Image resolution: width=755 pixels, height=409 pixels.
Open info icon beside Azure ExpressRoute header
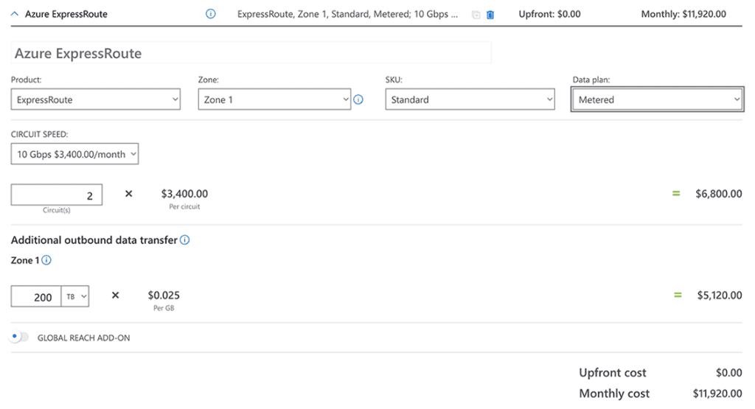(x=210, y=14)
